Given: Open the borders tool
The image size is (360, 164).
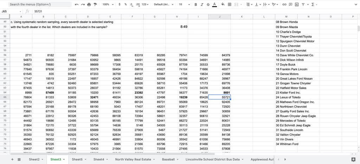Looking at the screenshot, I should point(230,5).
